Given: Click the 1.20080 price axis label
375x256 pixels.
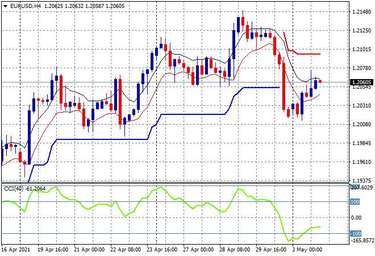Looking at the screenshot, I should pos(361,124).
